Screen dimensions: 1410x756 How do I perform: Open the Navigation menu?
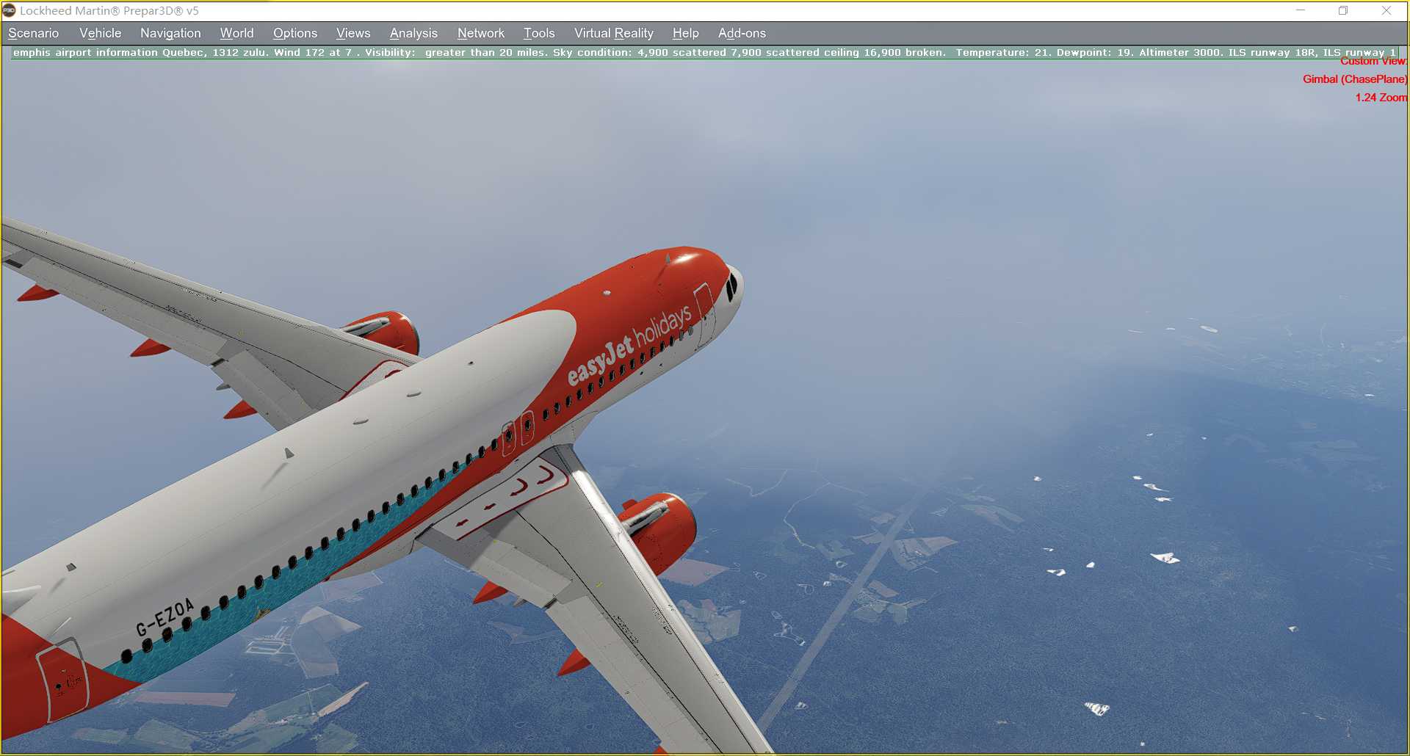(170, 33)
